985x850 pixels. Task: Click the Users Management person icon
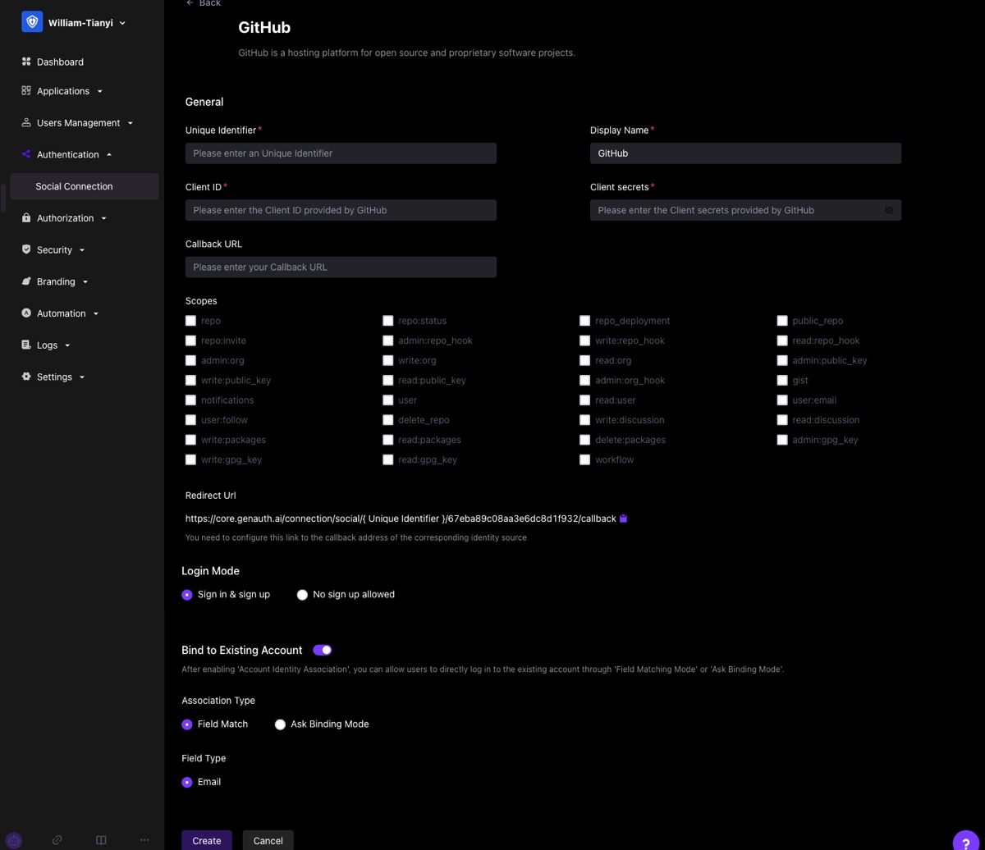(x=26, y=123)
